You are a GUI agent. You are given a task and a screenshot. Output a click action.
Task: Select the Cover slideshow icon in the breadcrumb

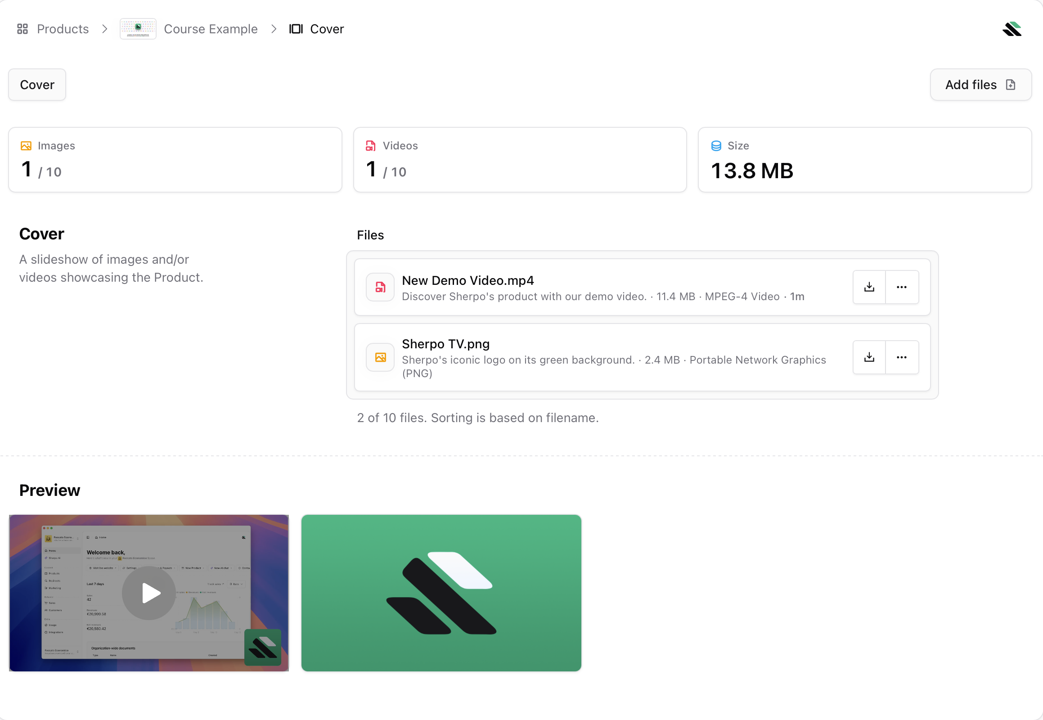[x=296, y=28]
